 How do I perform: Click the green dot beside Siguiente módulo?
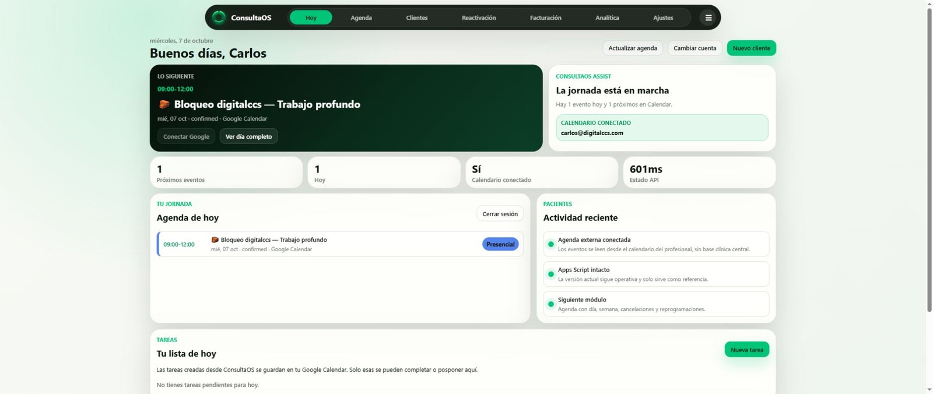(x=550, y=304)
